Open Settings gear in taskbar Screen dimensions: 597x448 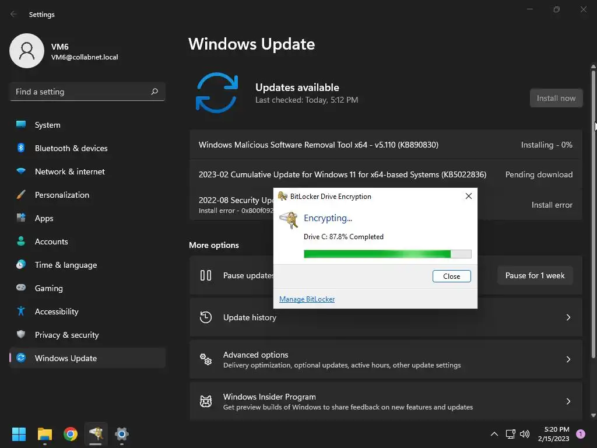click(x=121, y=434)
